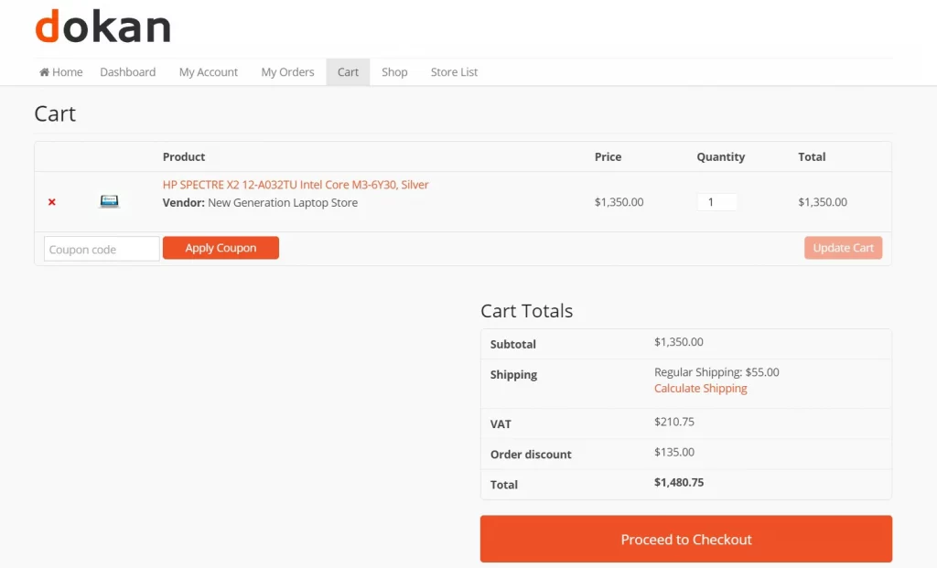Screen dimensions: 937x568
Task: Click Regular Shipping: $55.00 text
Action: pos(716,372)
